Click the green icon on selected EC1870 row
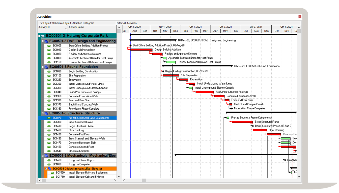339x193 pixels. [x=49, y=117]
